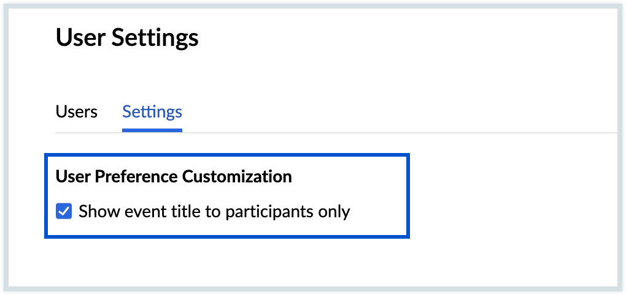Click the word "Settings" in the page title
The image size is (626, 295).
[x=155, y=38]
